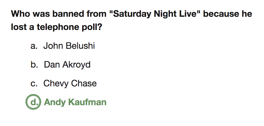Click the word "lost" in the question
The height and width of the screenshot is (126, 264).
coord(18,27)
